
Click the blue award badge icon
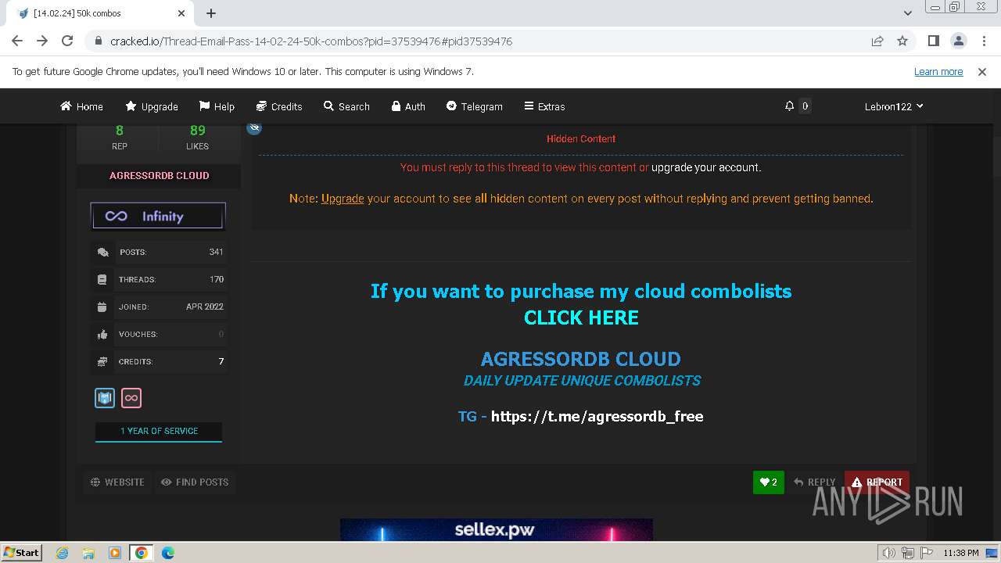(105, 398)
